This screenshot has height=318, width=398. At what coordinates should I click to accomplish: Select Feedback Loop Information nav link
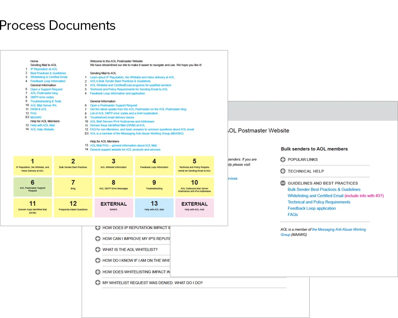48,81
